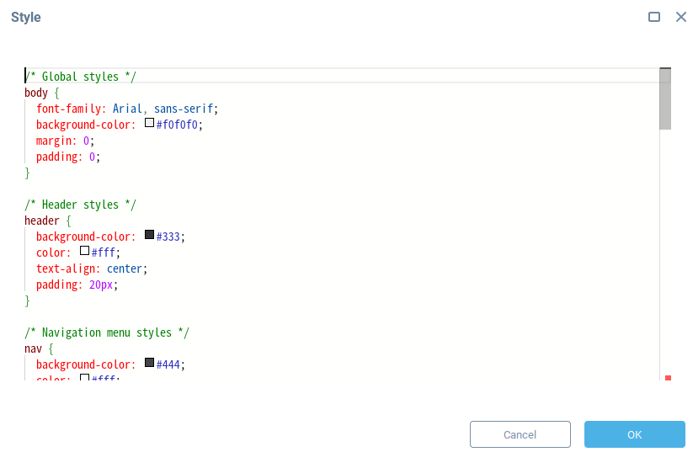Screen dimensions: 693x452
Task: Click the OK button
Action: [x=635, y=434]
